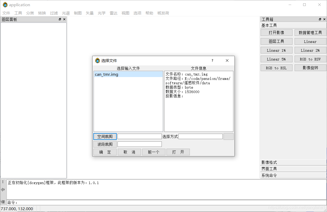Click the 数据类型: byte line
327x212 pixels.
pos(179,87)
